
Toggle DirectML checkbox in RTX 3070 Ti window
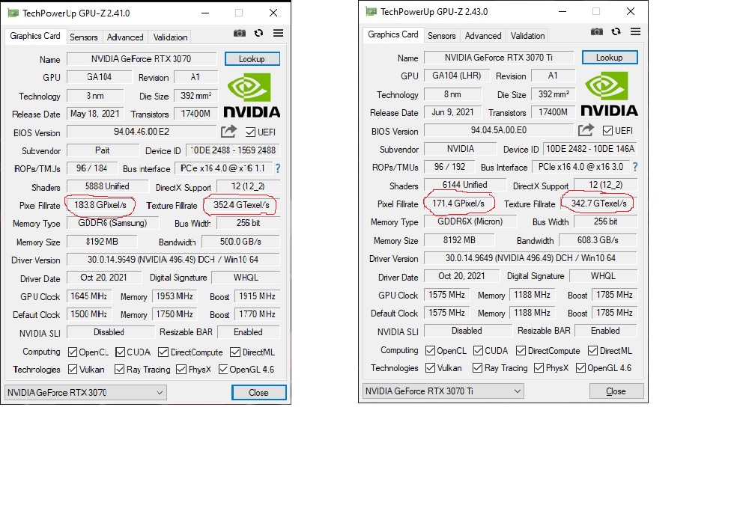tap(592, 351)
